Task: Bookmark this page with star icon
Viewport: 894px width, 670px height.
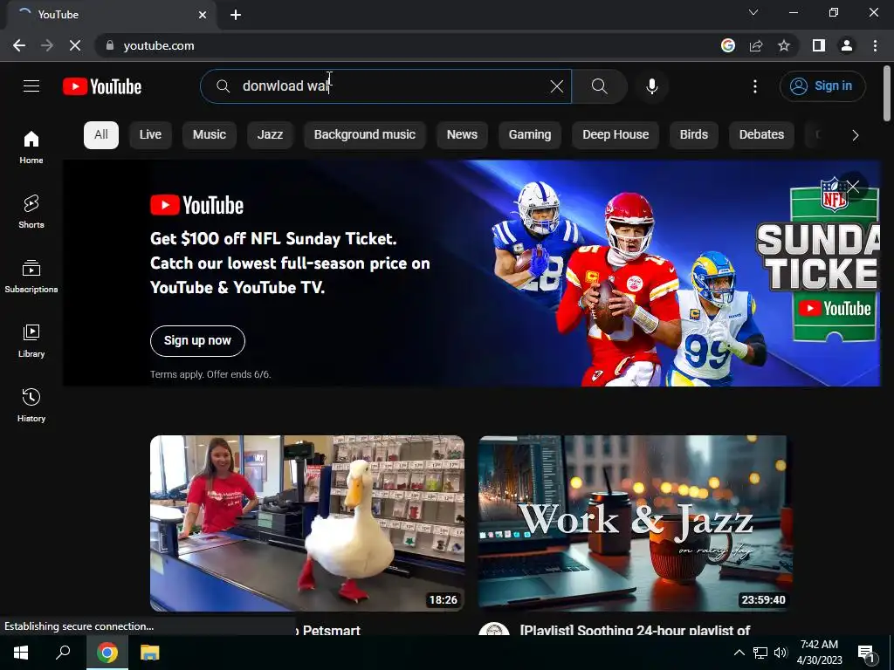Action: pos(784,45)
